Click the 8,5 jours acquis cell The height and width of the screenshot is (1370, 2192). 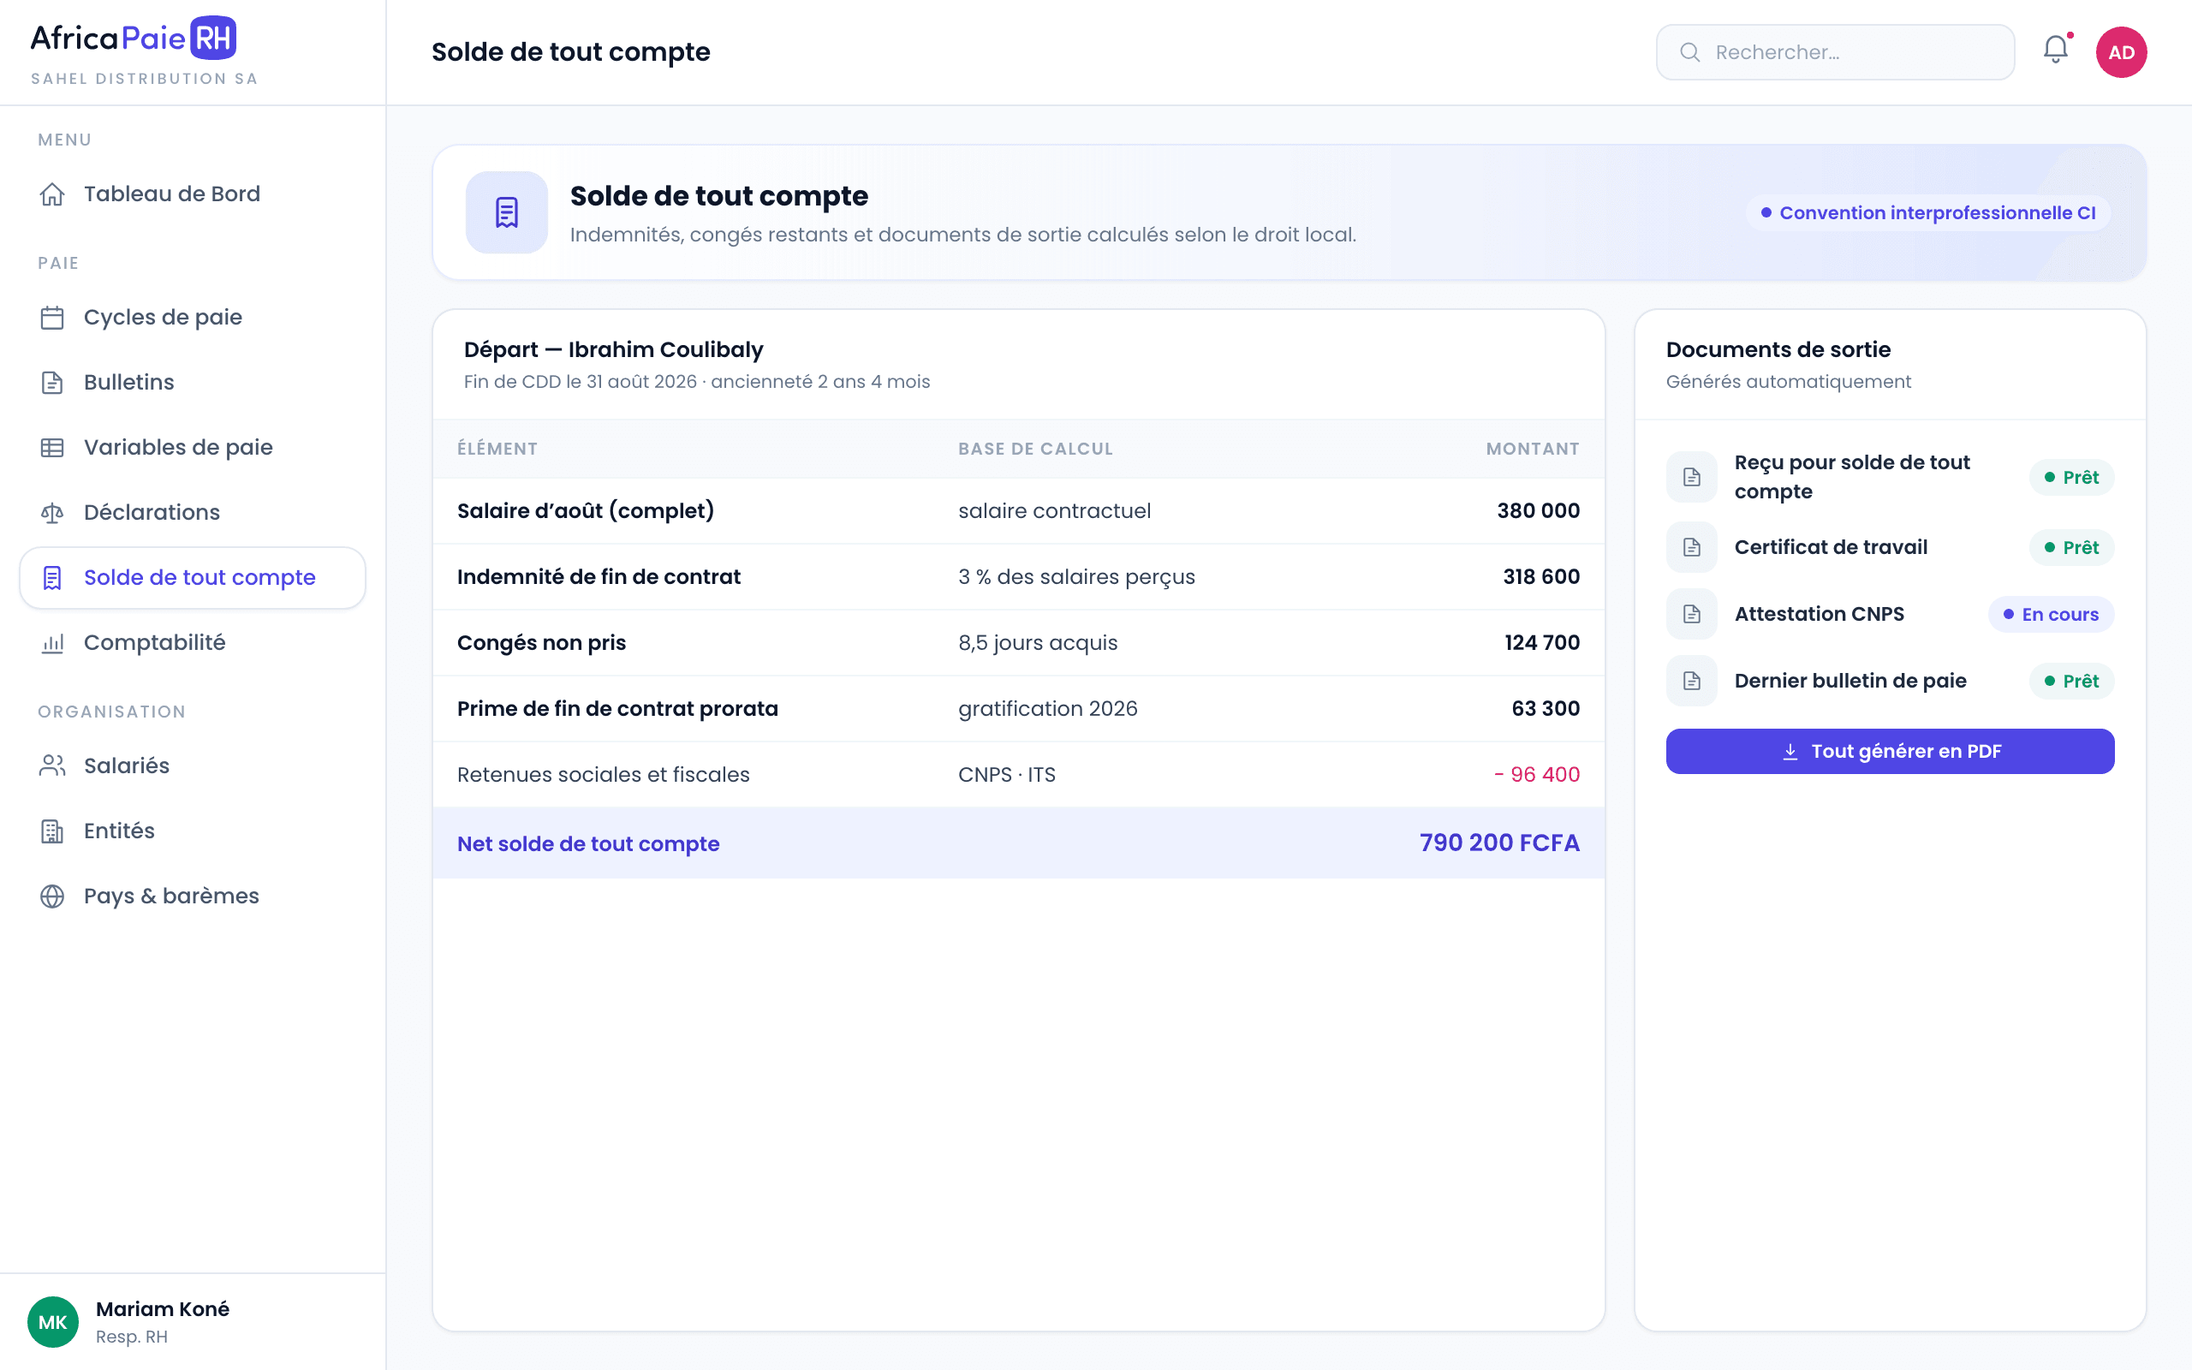(1037, 643)
